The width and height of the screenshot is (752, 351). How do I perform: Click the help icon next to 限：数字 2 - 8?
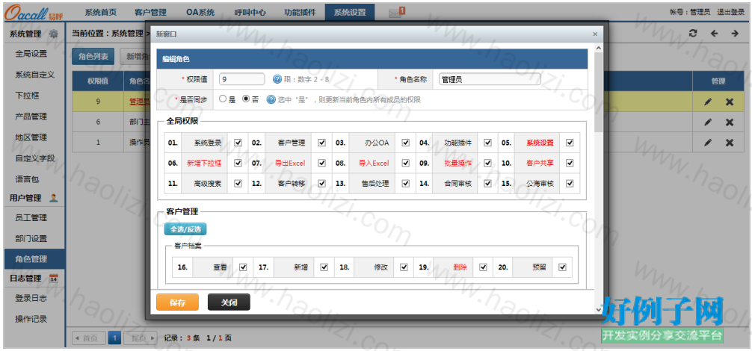tap(277, 79)
